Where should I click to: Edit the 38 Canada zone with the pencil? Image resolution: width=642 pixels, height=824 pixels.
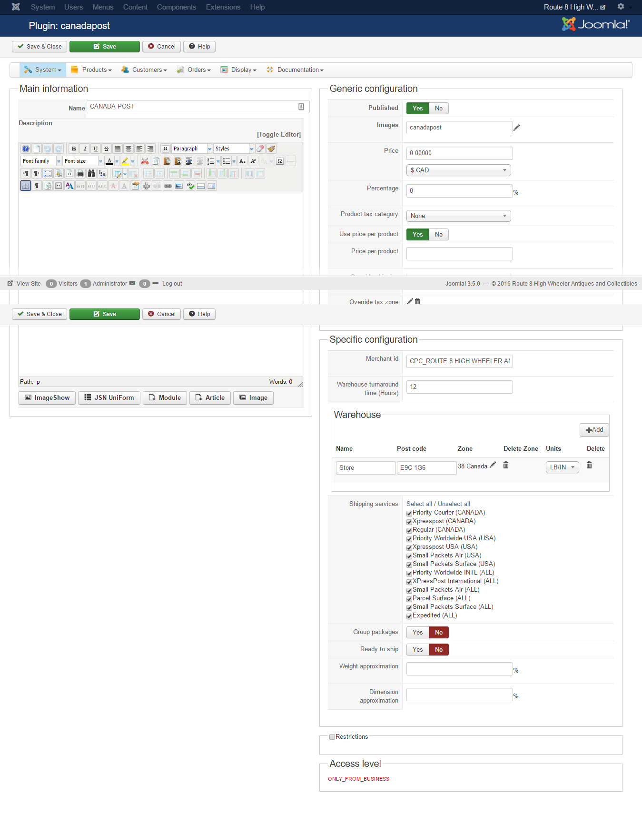tap(493, 465)
